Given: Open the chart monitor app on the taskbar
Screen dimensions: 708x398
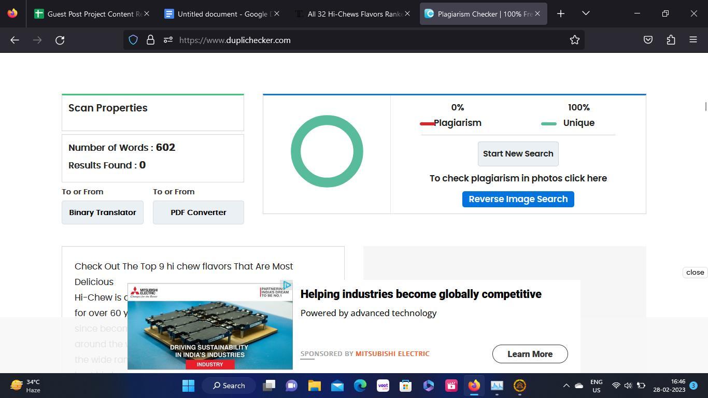Looking at the screenshot, I should pyautogui.click(x=497, y=386).
